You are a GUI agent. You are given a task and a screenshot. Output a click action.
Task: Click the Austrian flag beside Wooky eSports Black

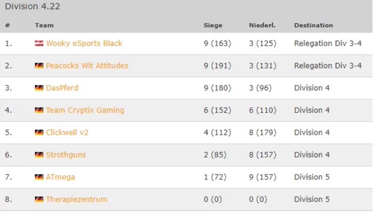[39, 43]
